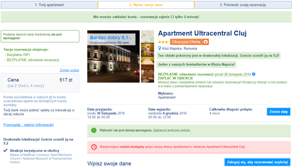Image resolution: width=293 pixels, height=168 pixels.
Task: Click the Okazyjna Oferta badge
Action: point(189,42)
